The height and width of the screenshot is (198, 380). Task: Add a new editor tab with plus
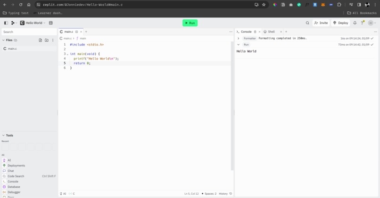pyautogui.click(x=86, y=32)
